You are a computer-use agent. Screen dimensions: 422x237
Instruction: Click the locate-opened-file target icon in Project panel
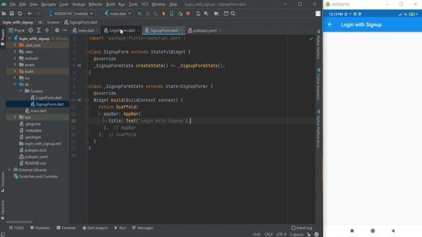[31, 30]
